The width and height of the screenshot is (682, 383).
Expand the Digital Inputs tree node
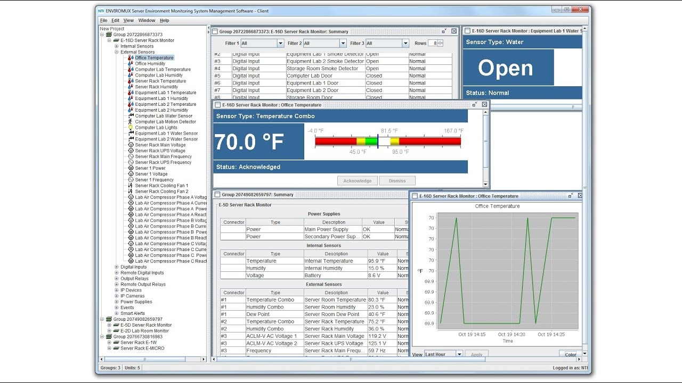(117, 267)
